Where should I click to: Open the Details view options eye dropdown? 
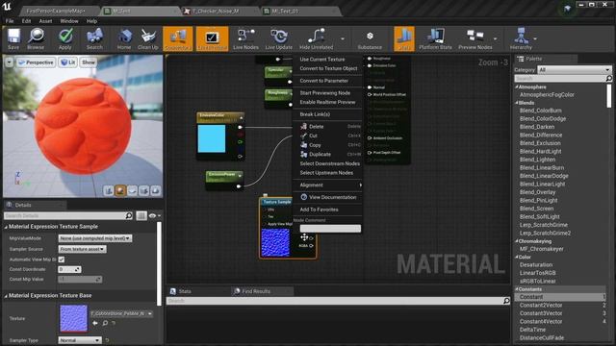[155, 215]
